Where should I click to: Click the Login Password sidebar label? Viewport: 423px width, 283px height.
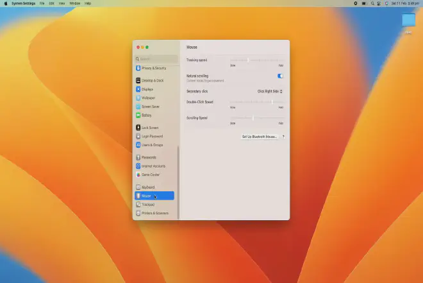click(152, 137)
